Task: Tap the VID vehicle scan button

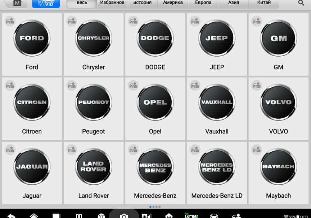Action: (46, 4)
